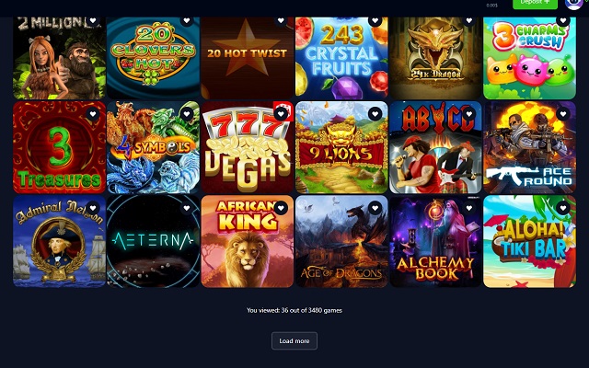Open 20 Clovers Hot game tile
The width and height of the screenshot is (589, 368).
point(154,58)
